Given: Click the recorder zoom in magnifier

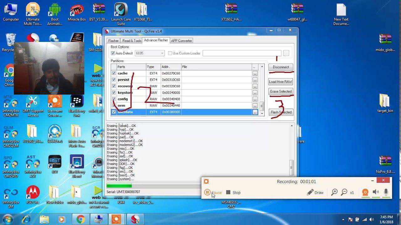Looking at the screenshot, I should pos(334,192).
